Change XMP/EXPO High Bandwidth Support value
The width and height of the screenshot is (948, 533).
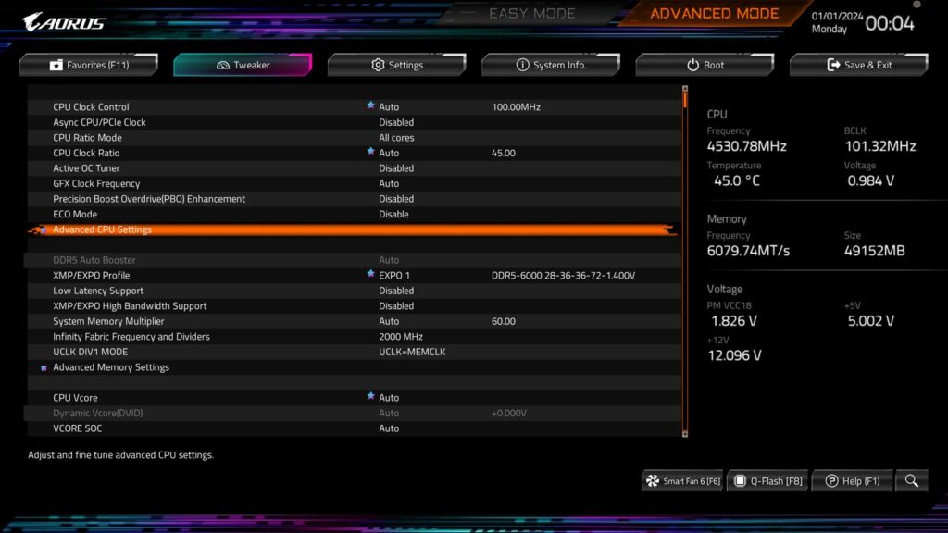(x=396, y=305)
